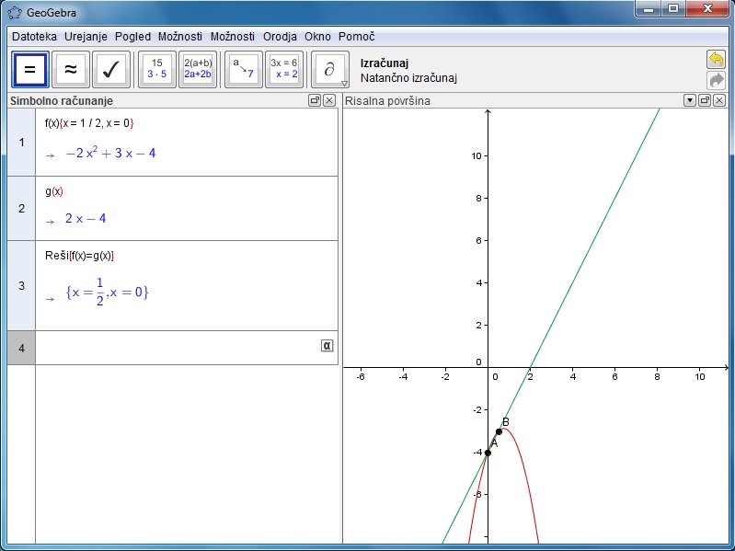Screen dimensions: 735x551
Task: Click the Redo arrow icon
Action: (x=716, y=80)
